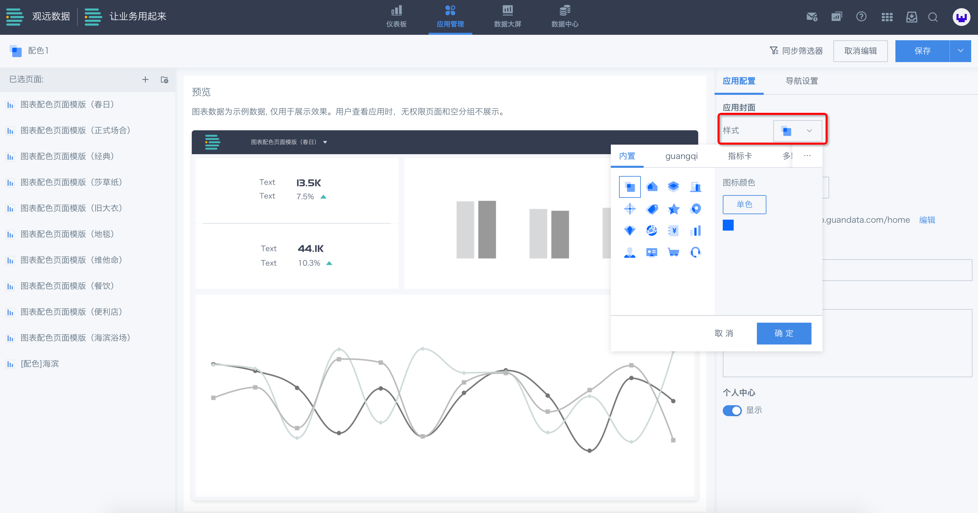Select the building icon in grid
978x513 pixels.
point(695,187)
